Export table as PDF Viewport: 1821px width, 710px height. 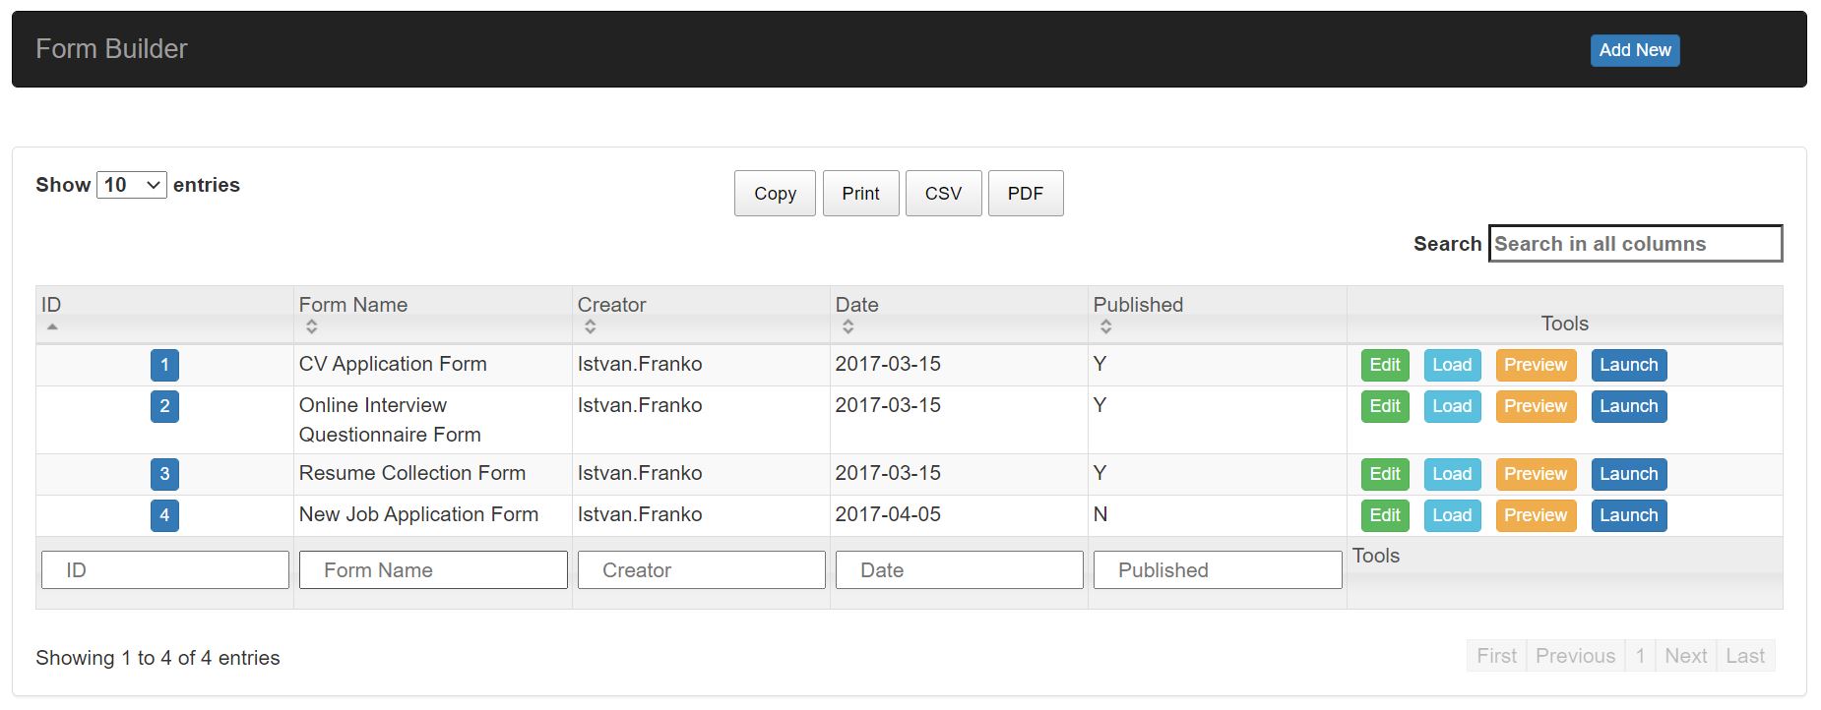pos(1025,194)
